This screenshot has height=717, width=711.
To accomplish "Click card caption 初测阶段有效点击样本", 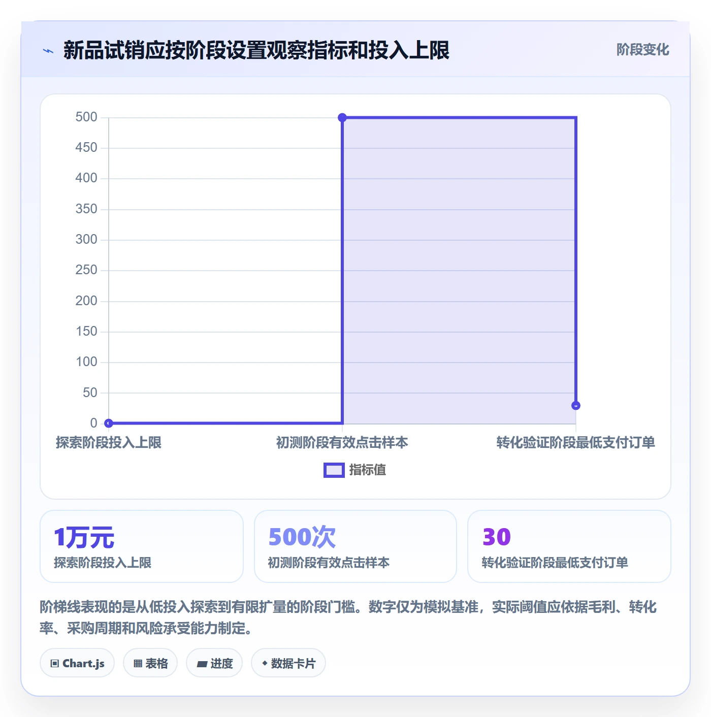I will (x=329, y=563).
